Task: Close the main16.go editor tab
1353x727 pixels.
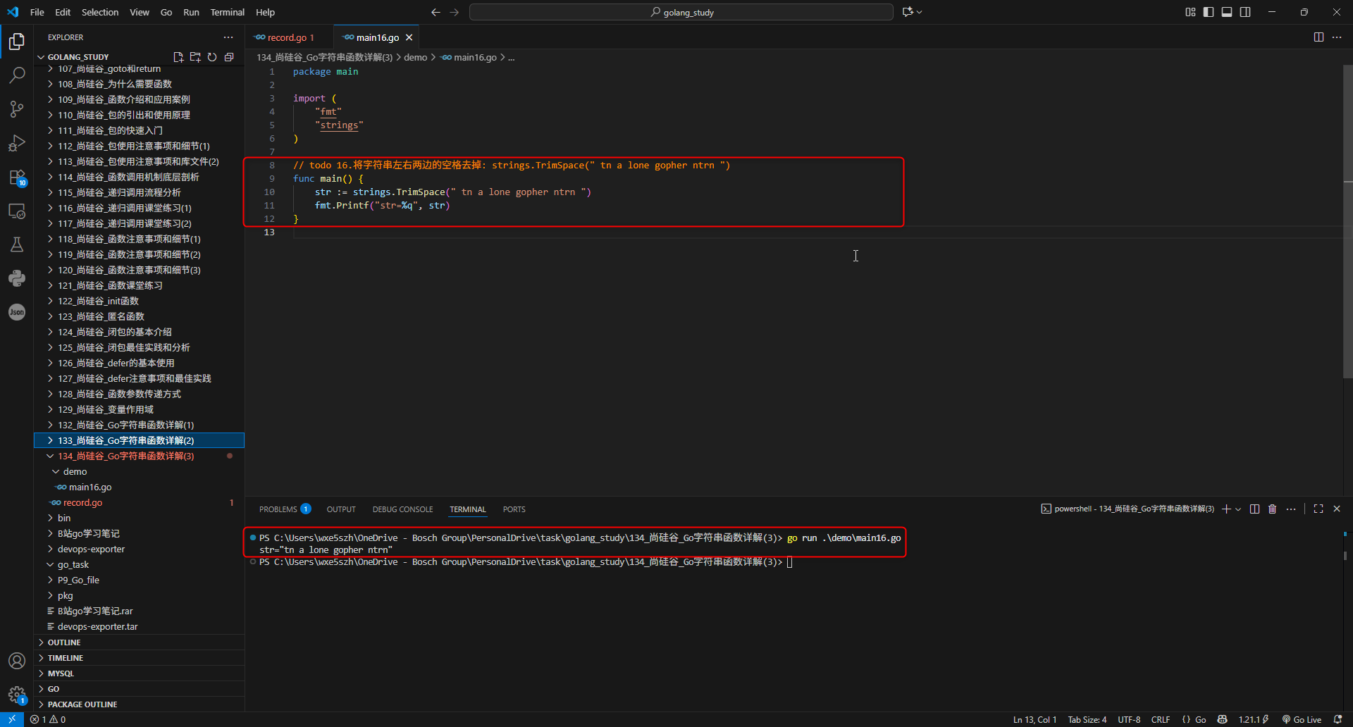Action: coord(409,37)
